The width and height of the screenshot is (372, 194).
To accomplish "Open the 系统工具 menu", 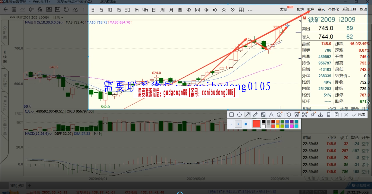I will pos(349,10).
